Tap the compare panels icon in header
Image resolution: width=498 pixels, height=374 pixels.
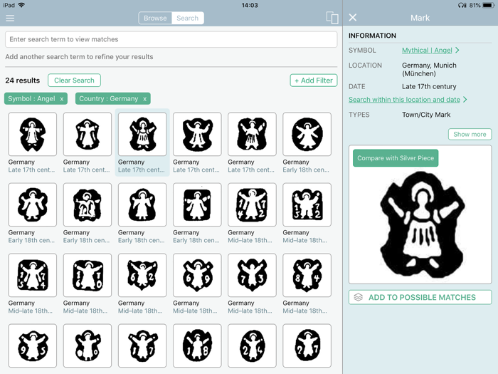coord(332,18)
